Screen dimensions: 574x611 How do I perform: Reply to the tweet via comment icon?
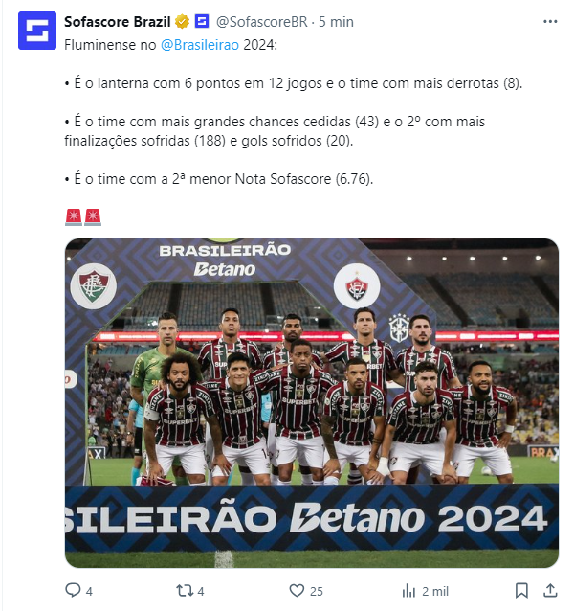73,590
